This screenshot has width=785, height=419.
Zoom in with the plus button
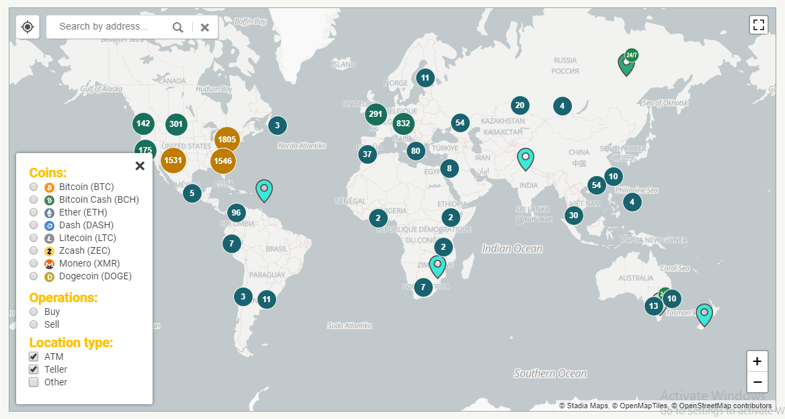(757, 361)
